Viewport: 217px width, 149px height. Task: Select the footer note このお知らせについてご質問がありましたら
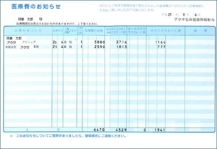point(71,136)
